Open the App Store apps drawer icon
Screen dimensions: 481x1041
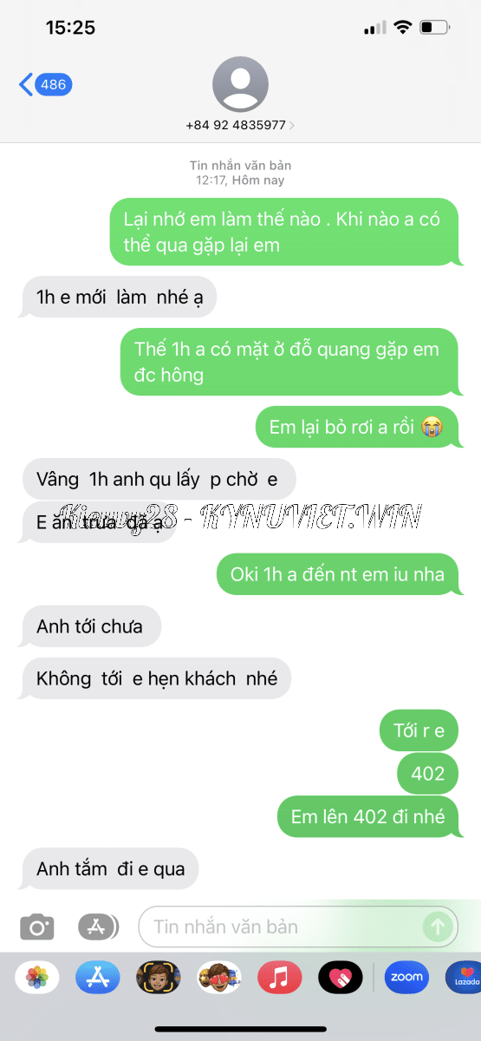[x=98, y=926]
